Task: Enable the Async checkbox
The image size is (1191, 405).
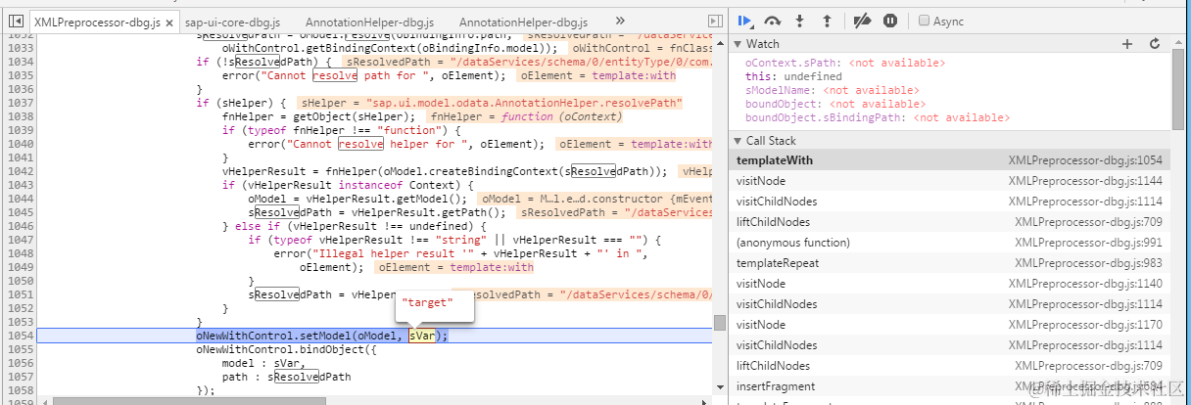Action: pyautogui.click(x=924, y=21)
